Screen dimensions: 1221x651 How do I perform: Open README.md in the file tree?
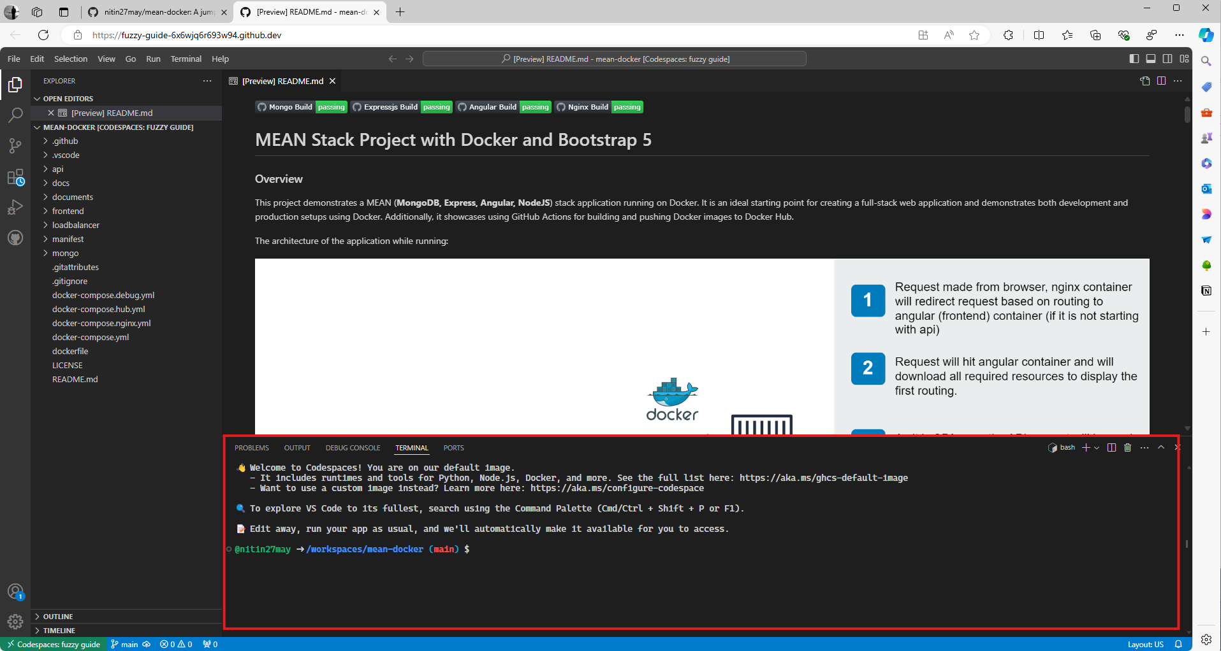click(x=126, y=379)
